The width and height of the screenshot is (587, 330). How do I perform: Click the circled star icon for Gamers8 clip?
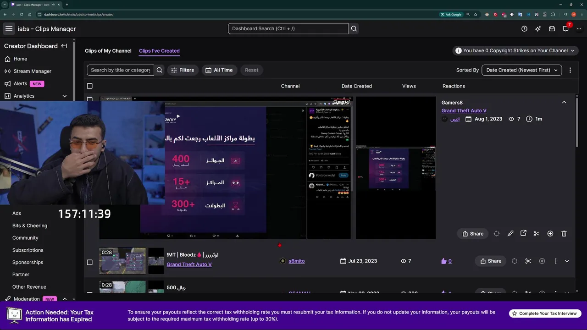click(550, 233)
